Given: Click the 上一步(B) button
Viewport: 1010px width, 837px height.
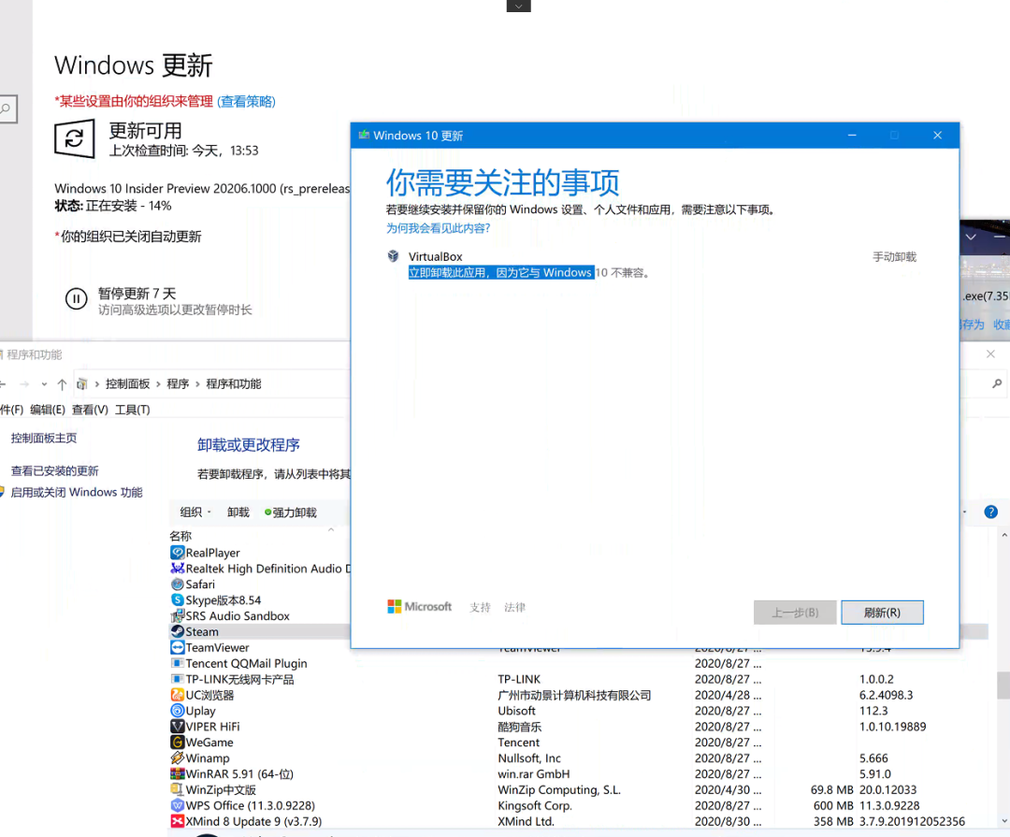Looking at the screenshot, I should [x=795, y=613].
